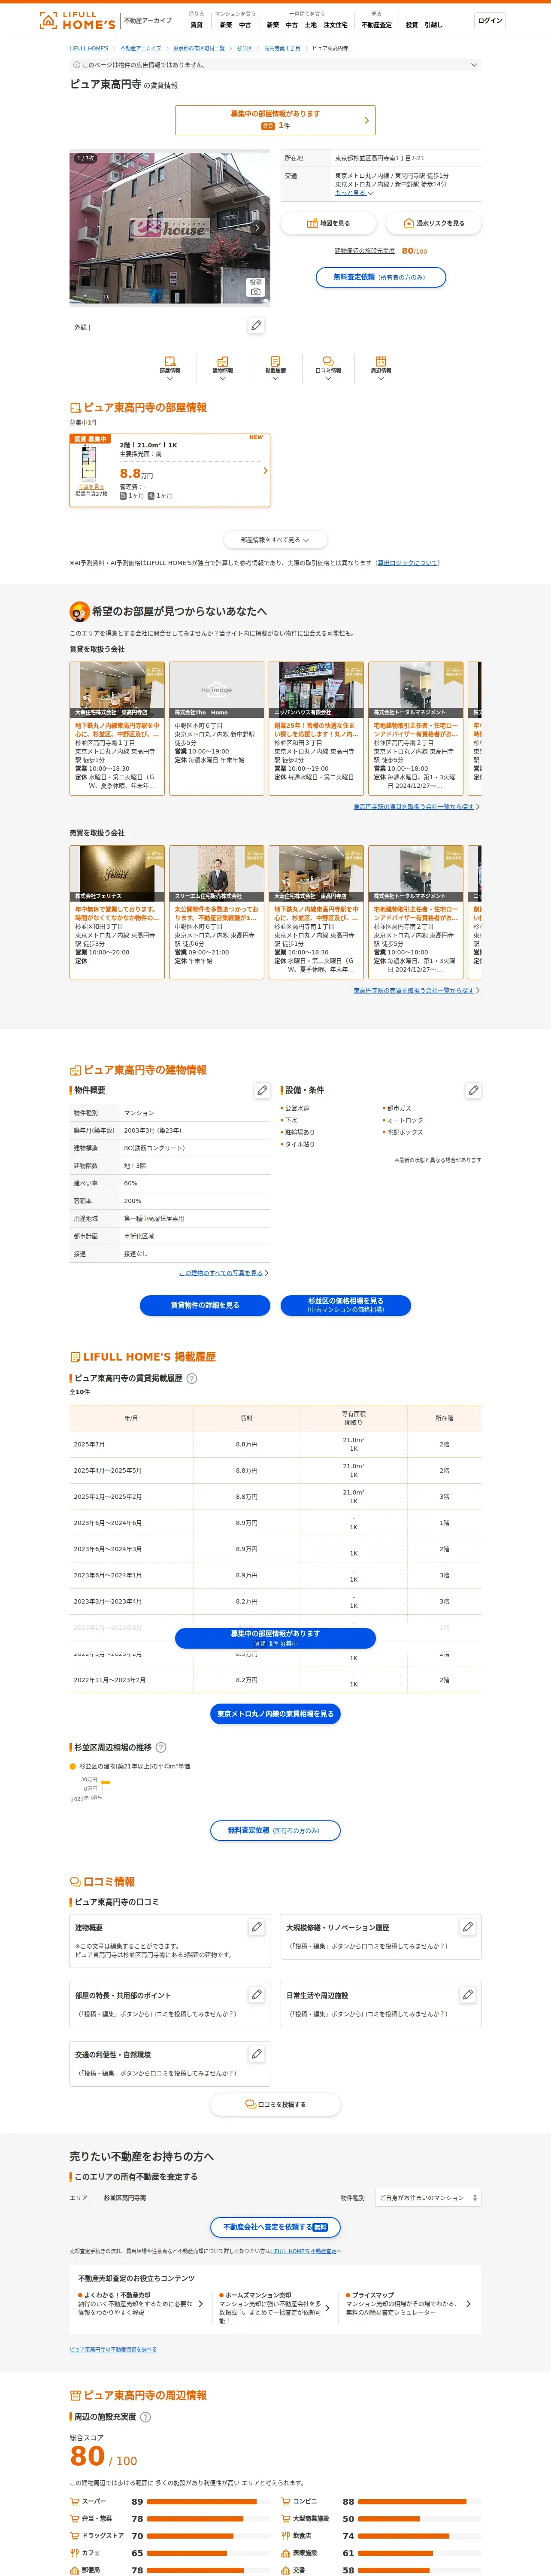Open the 8.8万円 room listing card
551x2576 pixels.
[170, 470]
